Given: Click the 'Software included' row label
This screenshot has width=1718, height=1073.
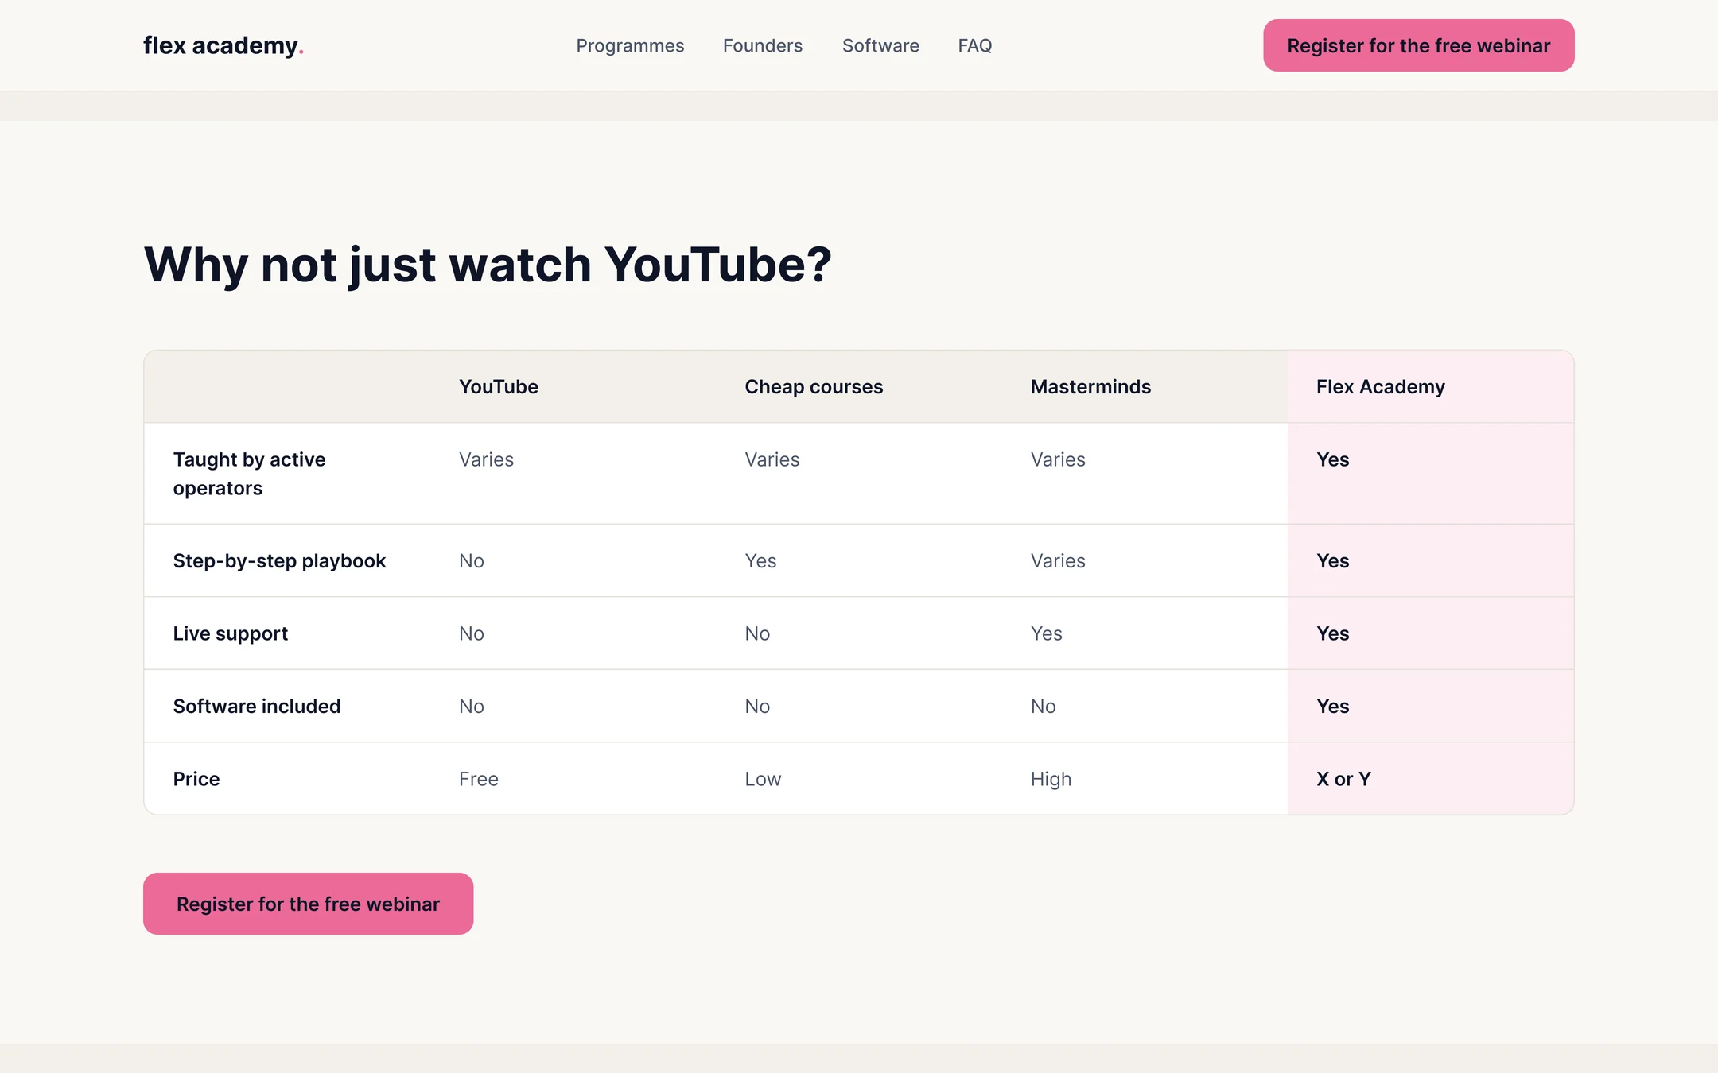Looking at the screenshot, I should coord(257,706).
